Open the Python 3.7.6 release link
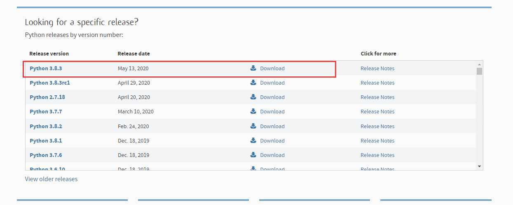513x205 pixels. tap(46, 155)
